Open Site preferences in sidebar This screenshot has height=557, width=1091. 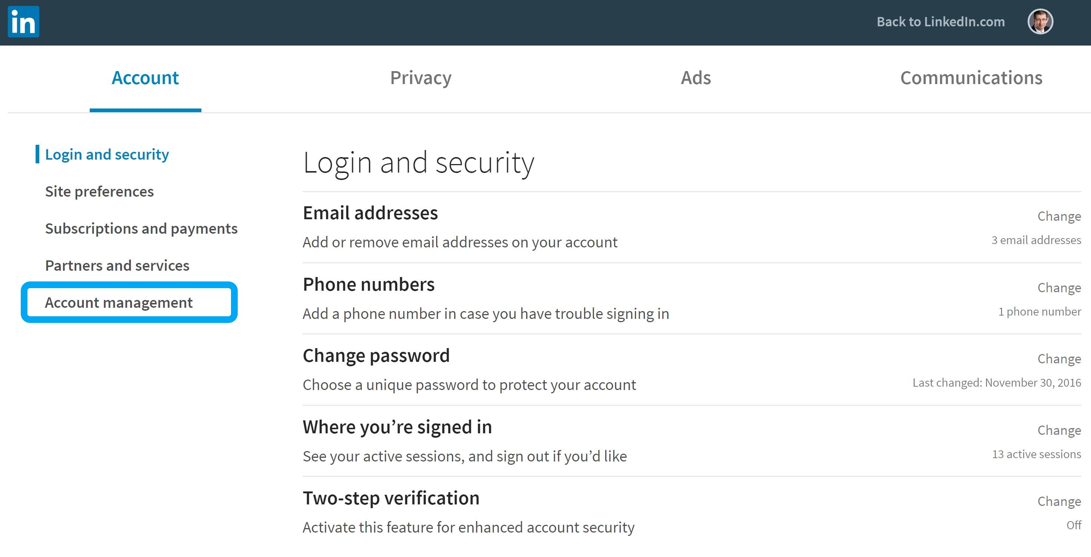coord(99,191)
